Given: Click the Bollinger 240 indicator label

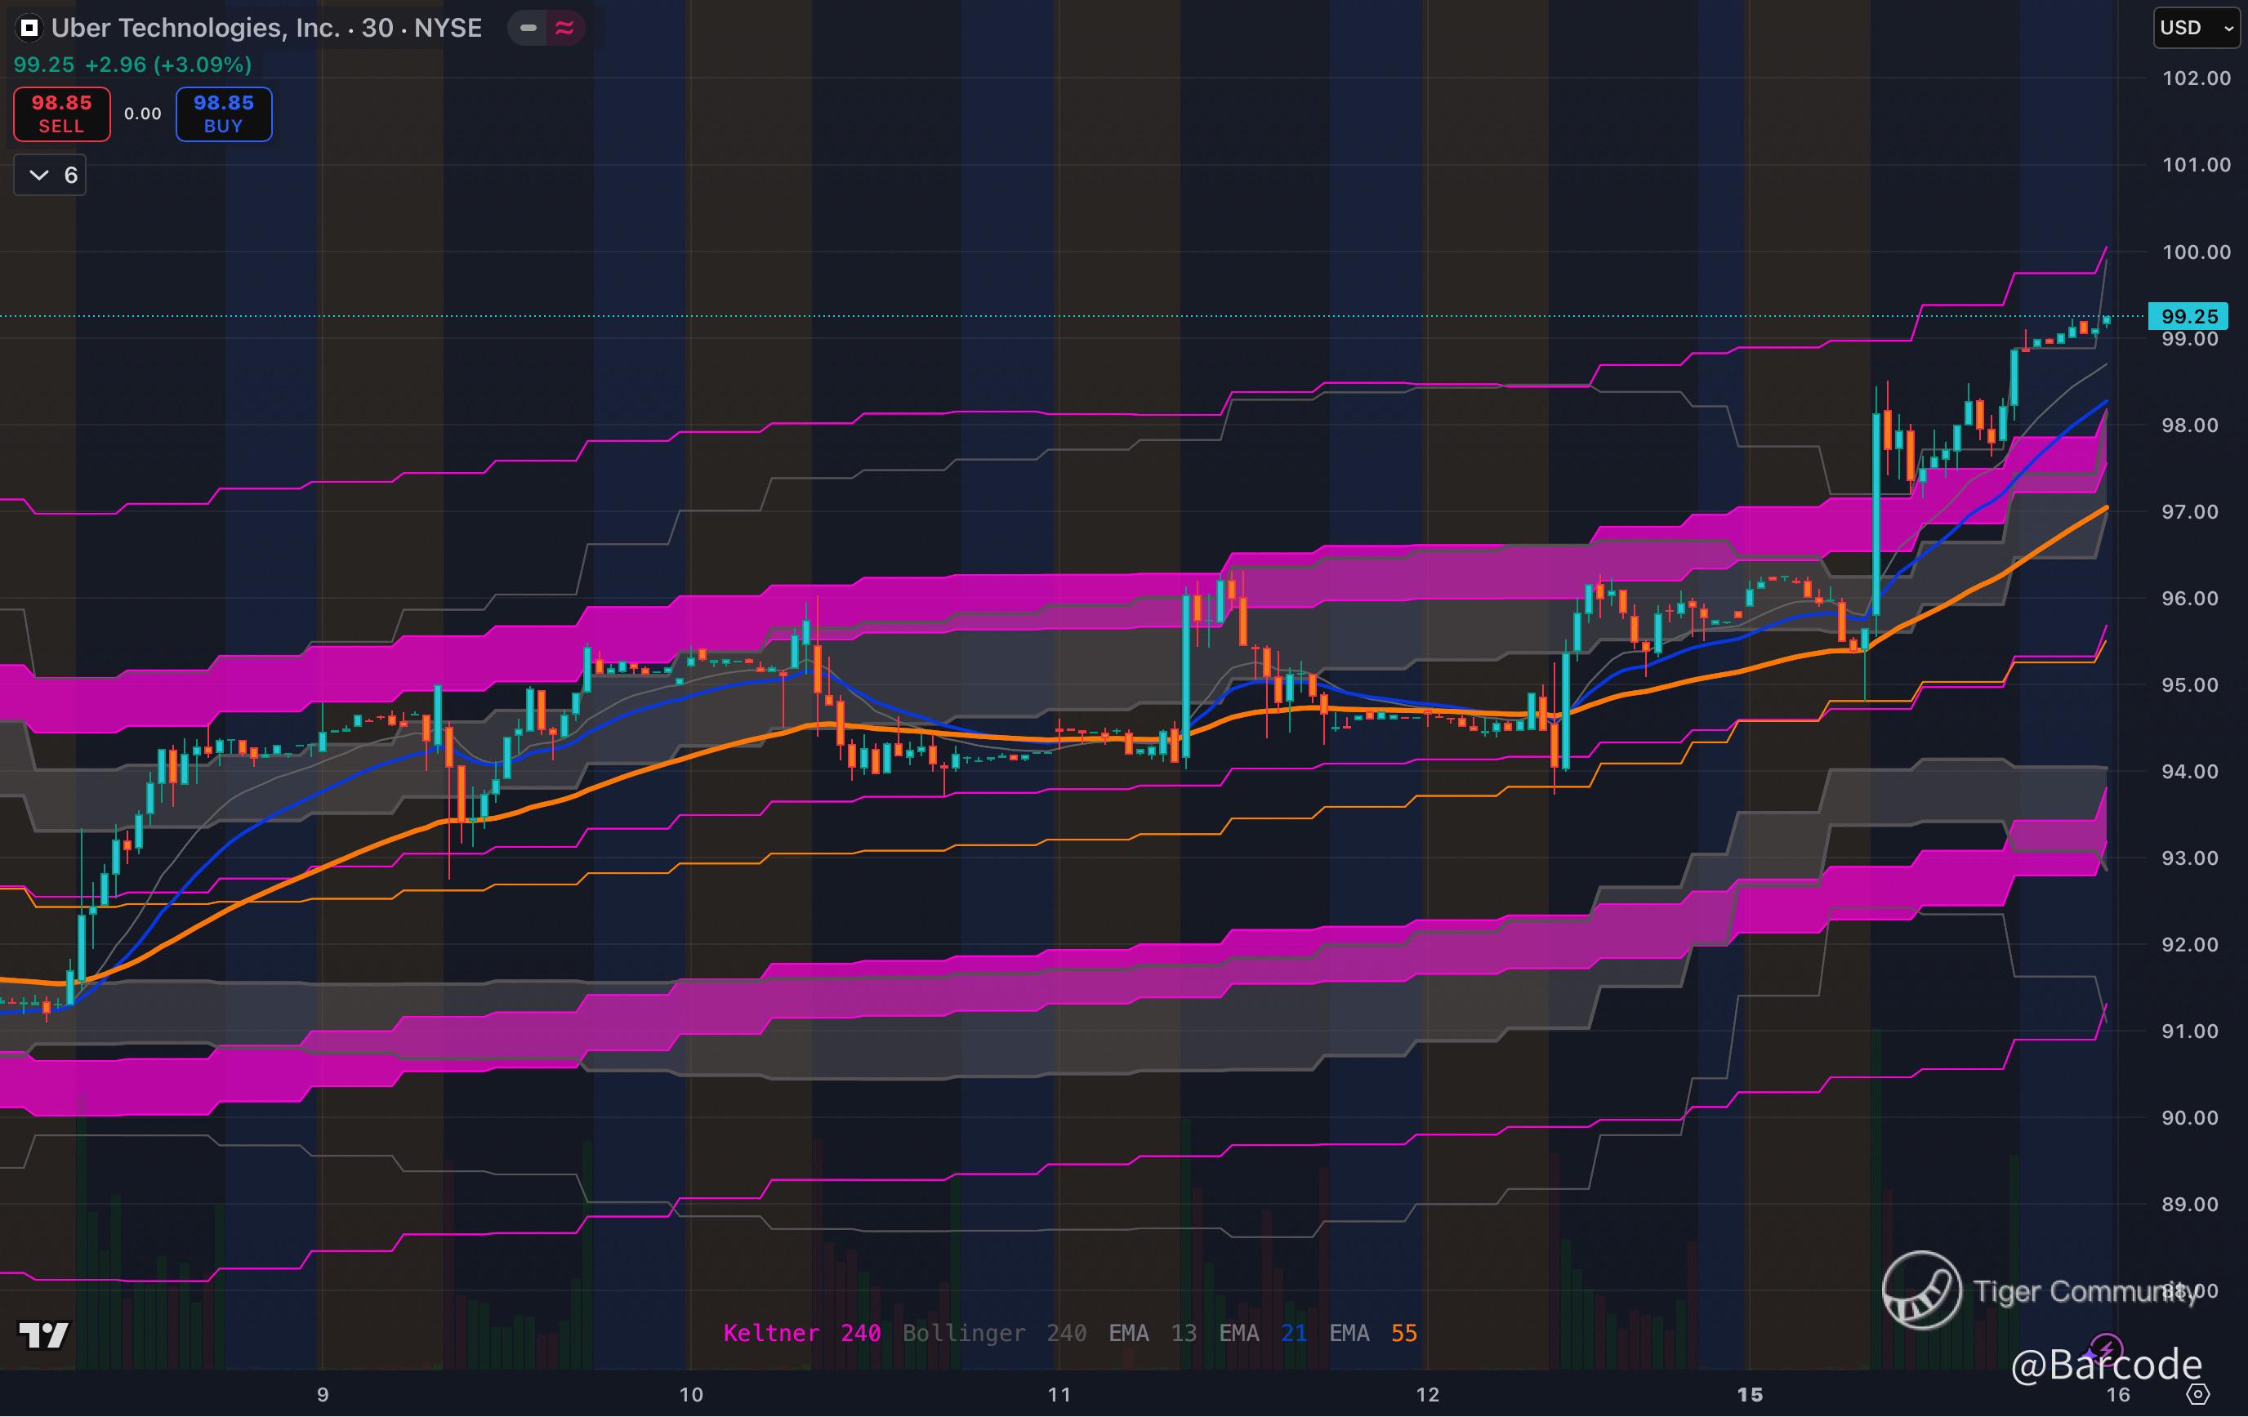Looking at the screenshot, I should pyautogui.click(x=993, y=1333).
